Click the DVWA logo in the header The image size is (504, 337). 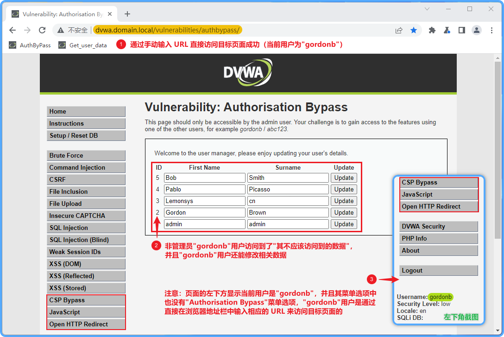248,72
